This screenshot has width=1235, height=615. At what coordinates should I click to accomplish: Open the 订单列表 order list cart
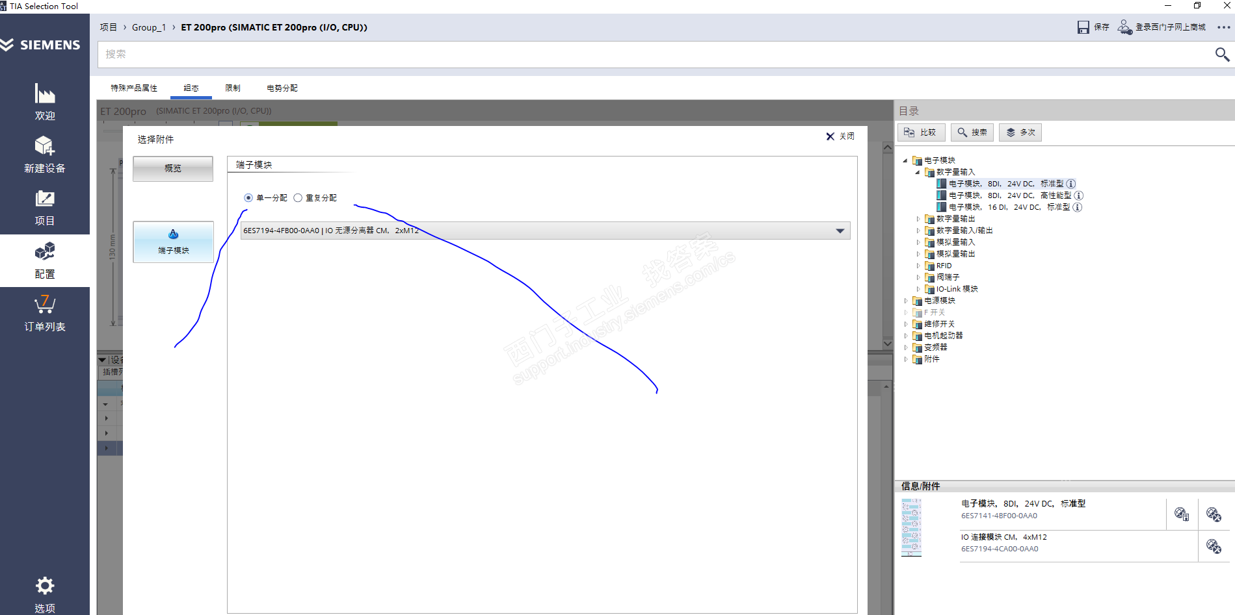45,314
